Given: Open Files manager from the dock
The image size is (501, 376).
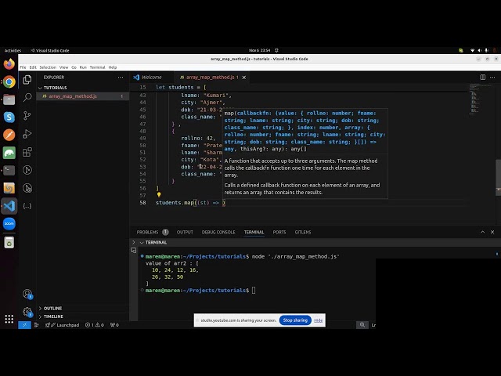Looking at the screenshot, I should tap(9, 99).
